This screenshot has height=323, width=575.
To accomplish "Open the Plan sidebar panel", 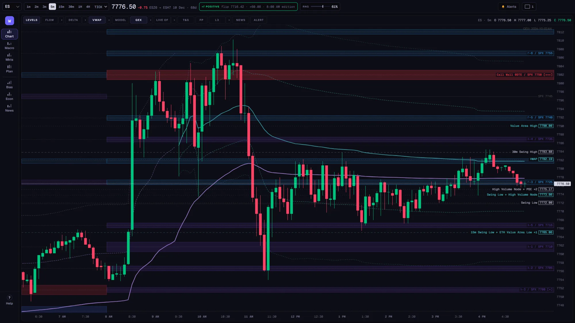I will [x=9, y=69].
